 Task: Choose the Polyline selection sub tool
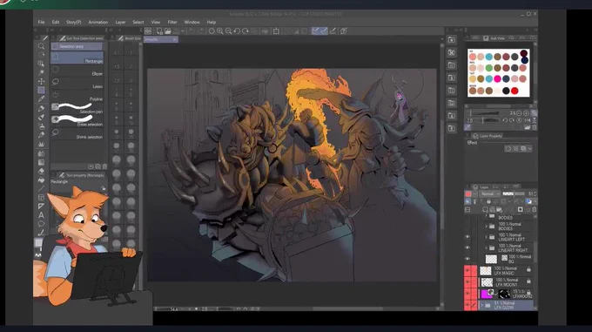(77, 96)
